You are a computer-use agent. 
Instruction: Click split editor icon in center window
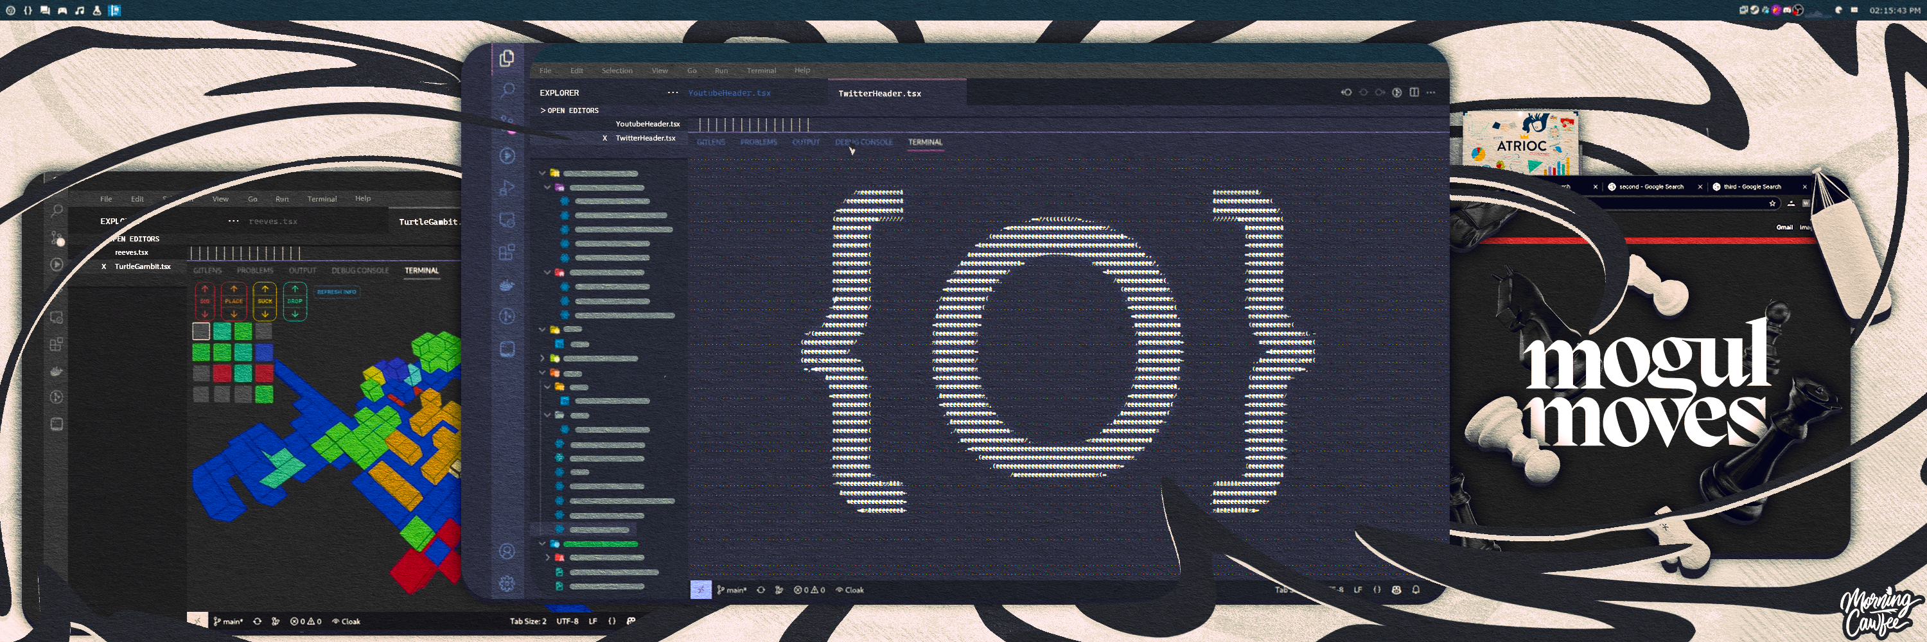[1414, 92]
